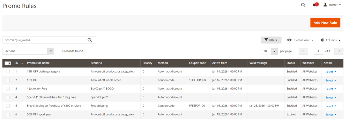Sort by Coupon code column header

(199, 63)
